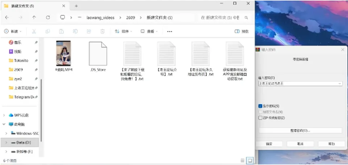Select the MP4 video thumbnail
Viewport: 348px width, 165px height.
coord(63,53)
